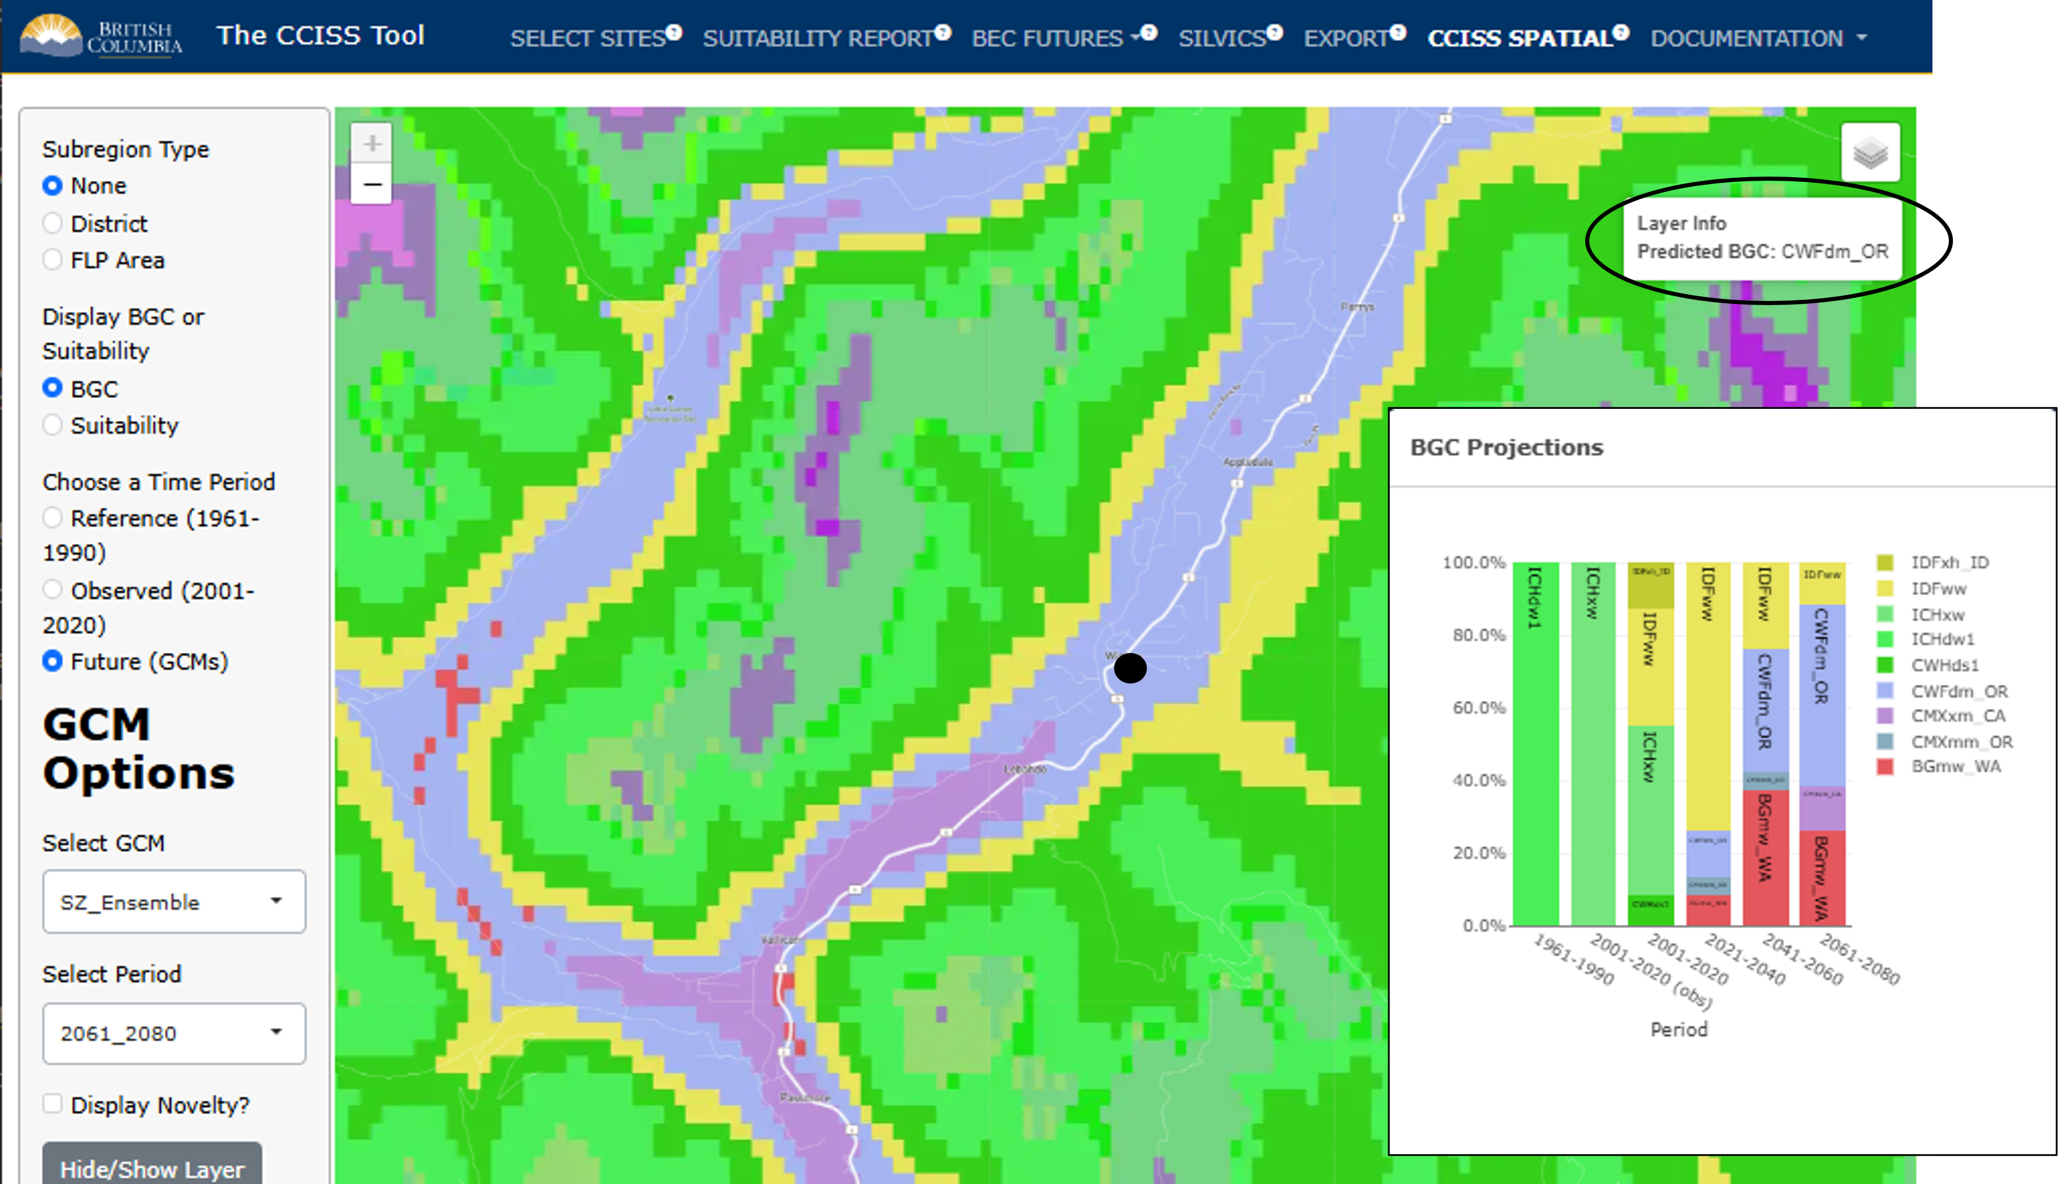Toggle IDFww legend swatch
The width and height of the screenshot is (2058, 1184).
coord(1885,588)
